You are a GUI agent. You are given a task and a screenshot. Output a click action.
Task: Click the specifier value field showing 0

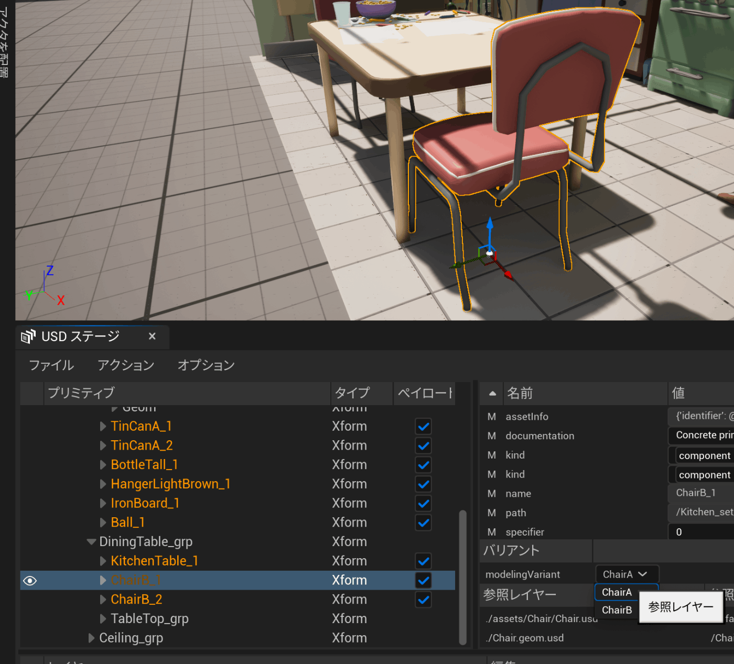701,532
